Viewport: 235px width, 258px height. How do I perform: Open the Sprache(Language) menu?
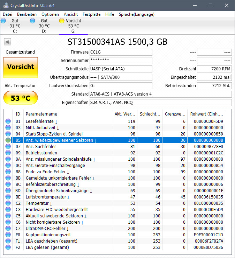[137, 14]
